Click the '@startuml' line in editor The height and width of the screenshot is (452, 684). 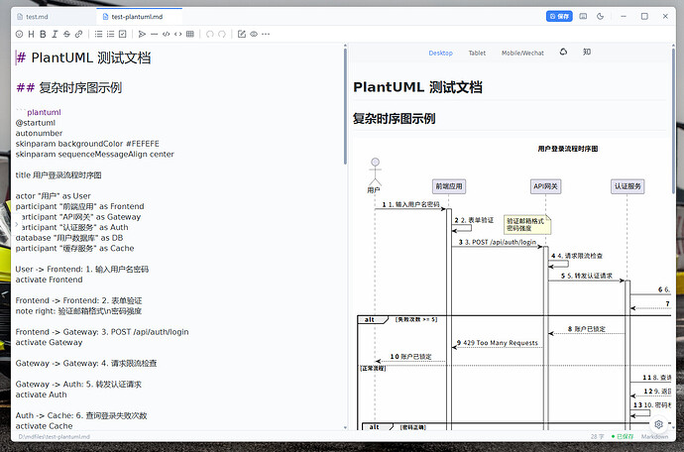pos(36,123)
